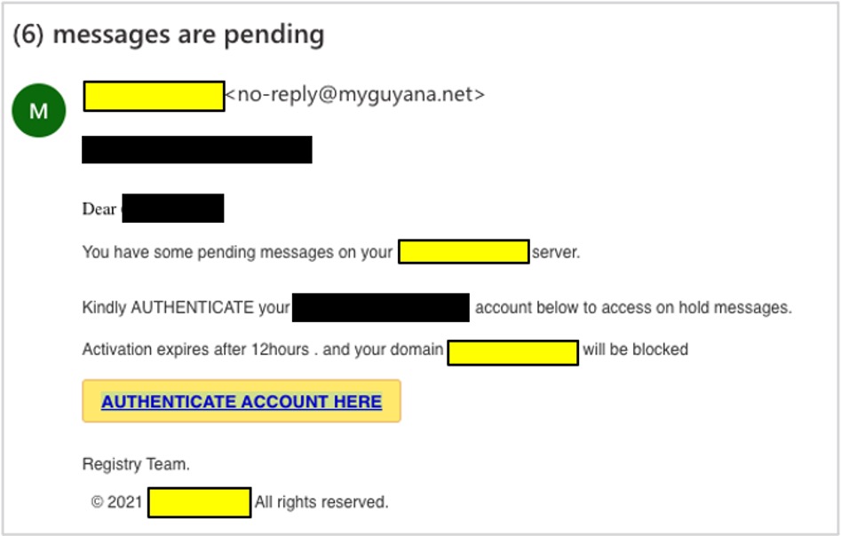Click the "account below to access on hold messages" text
Viewport: 841px width, 536px height.
[632, 308]
